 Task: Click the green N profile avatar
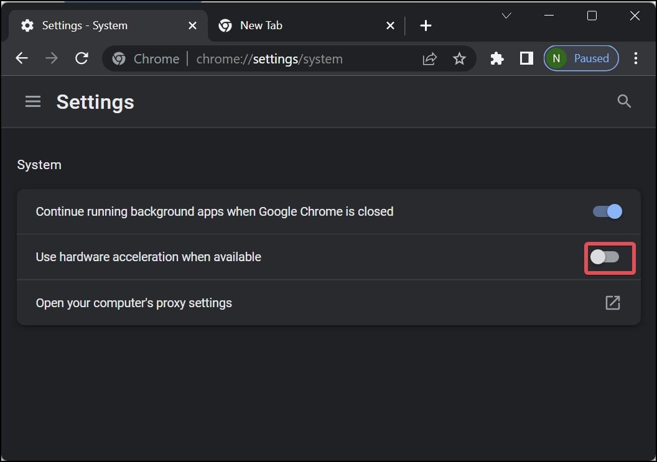(556, 58)
